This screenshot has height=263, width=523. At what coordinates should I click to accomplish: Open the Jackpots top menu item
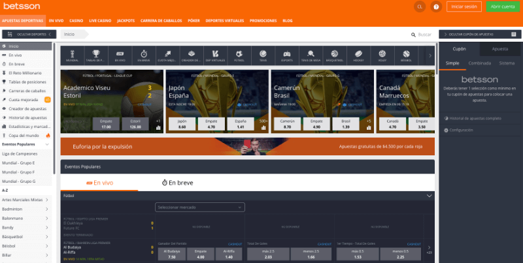126,21
